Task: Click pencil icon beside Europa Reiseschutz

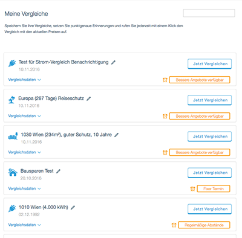Action: pyautogui.click(x=88, y=98)
